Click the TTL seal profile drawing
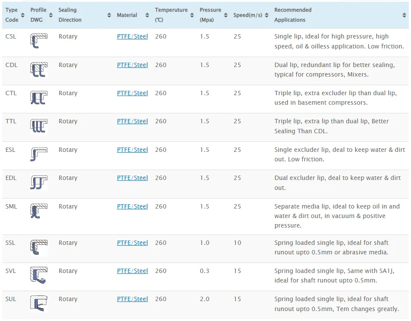This screenshot has width=411, height=321. (x=39, y=126)
